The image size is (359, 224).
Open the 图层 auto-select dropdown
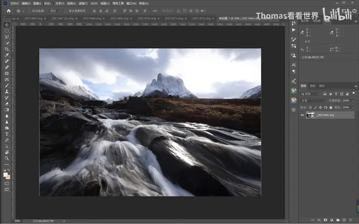(x=55, y=11)
